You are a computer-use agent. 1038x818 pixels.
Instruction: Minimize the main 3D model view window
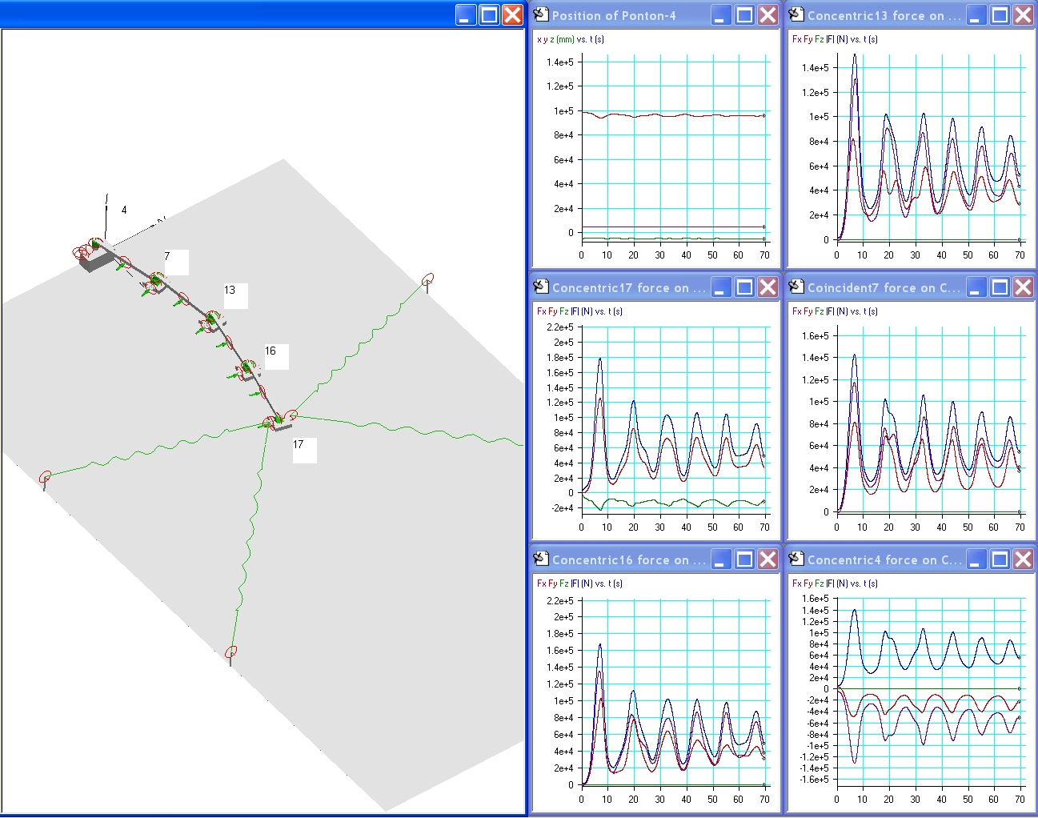pyautogui.click(x=466, y=14)
